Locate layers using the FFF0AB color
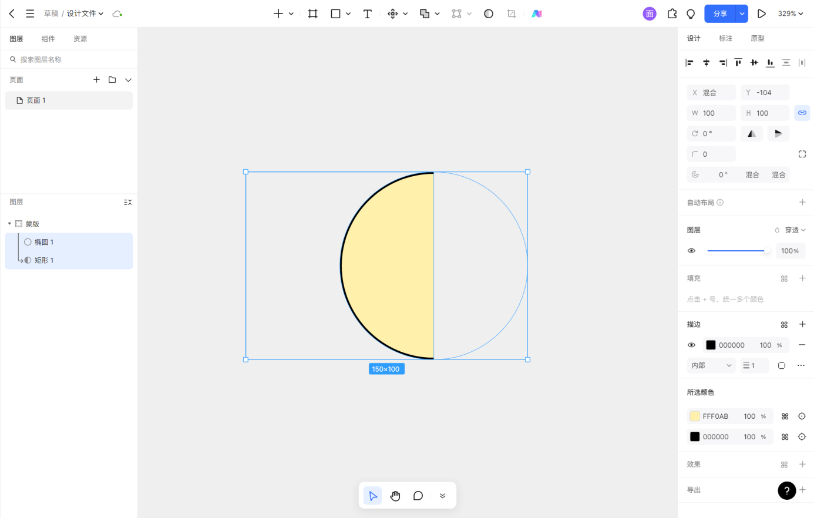Screen dimensions: 814x518 pos(802,416)
